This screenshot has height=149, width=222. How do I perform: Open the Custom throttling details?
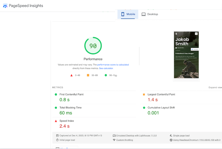point(124,140)
